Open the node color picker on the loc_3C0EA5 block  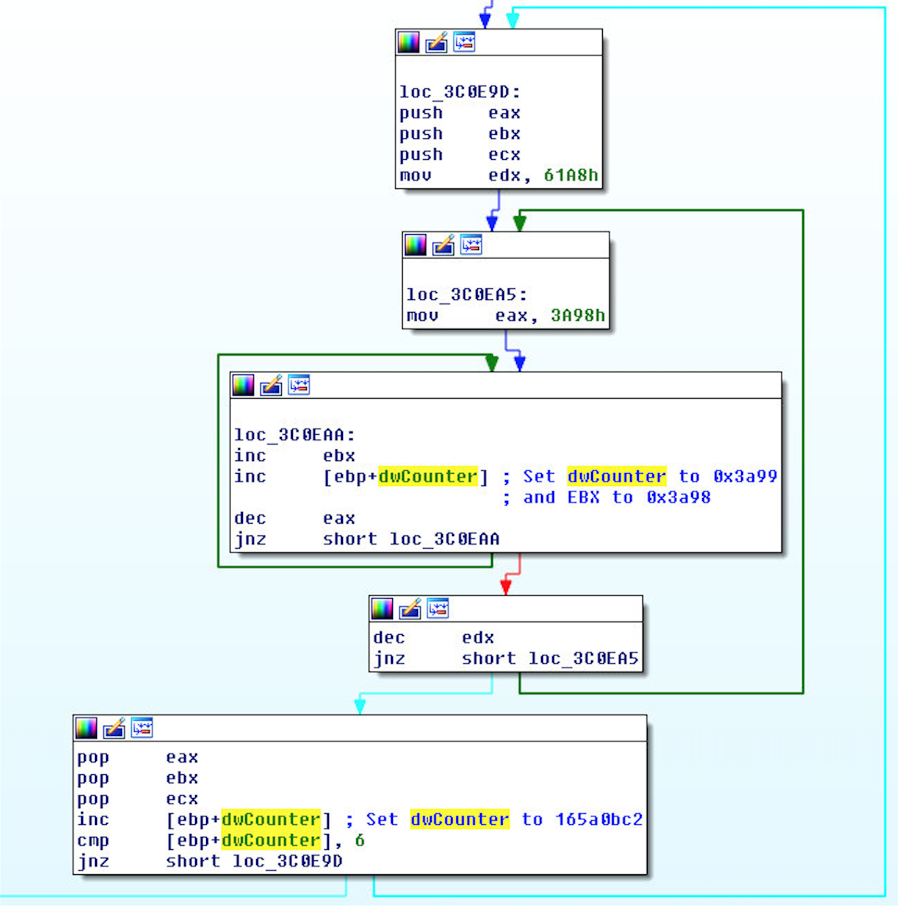click(415, 245)
